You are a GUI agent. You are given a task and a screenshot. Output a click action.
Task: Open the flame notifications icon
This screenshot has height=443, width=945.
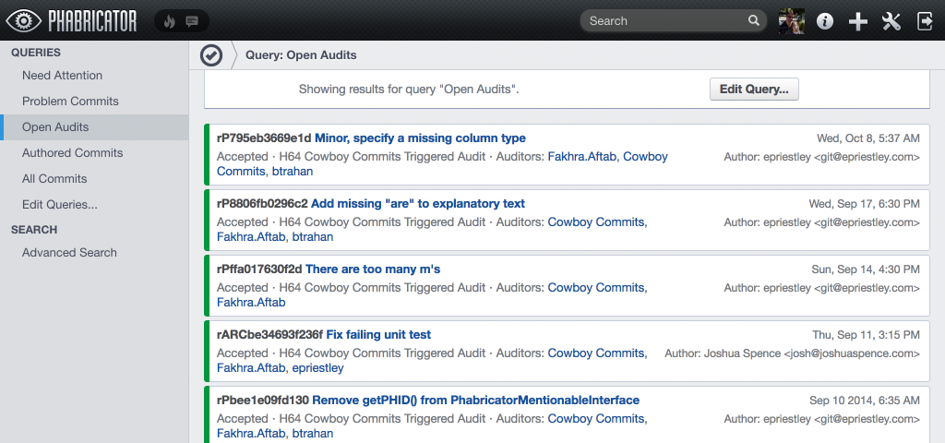pyautogui.click(x=170, y=22)
